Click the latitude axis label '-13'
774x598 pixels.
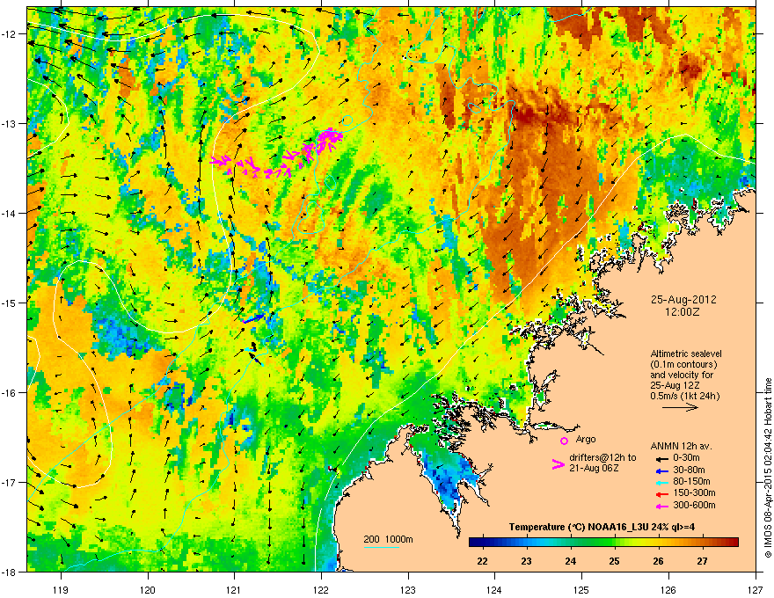pos(8,123)
